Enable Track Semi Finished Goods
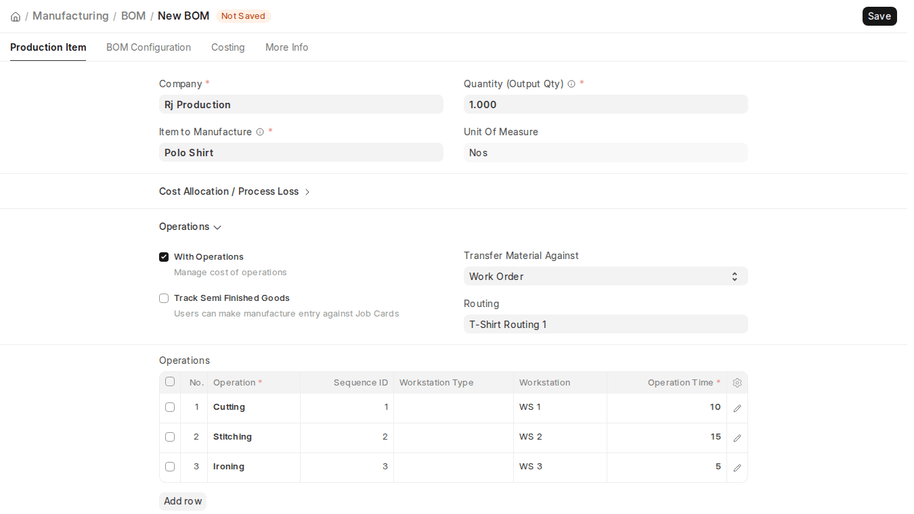 164,298
